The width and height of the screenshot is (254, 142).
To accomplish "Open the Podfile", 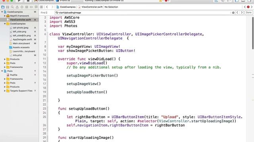I will coord(13,75).
